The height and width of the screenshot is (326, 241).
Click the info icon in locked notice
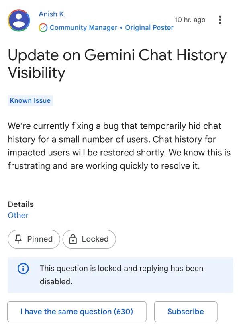(23, 269)
